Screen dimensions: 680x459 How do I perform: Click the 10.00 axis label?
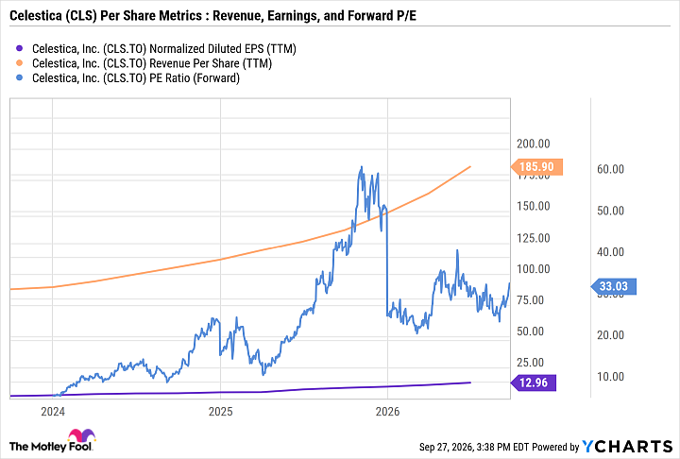tap(611, 377)
